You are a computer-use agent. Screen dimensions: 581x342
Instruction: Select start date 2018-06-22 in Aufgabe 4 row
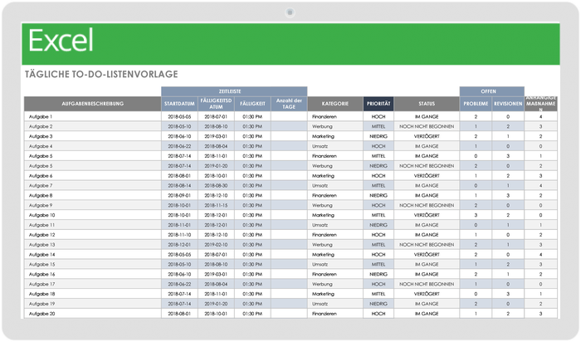point(180,146)
